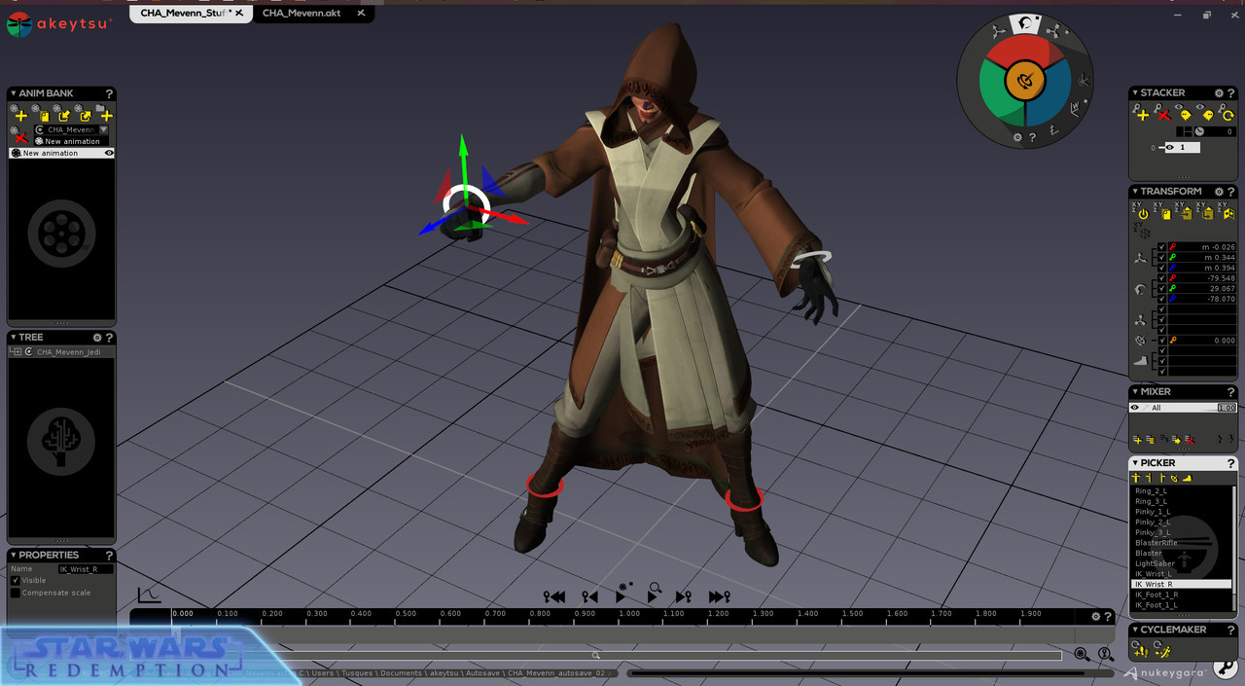
Task: Collapse the CYCLEMAKER panel
Action: point(1135,630)
